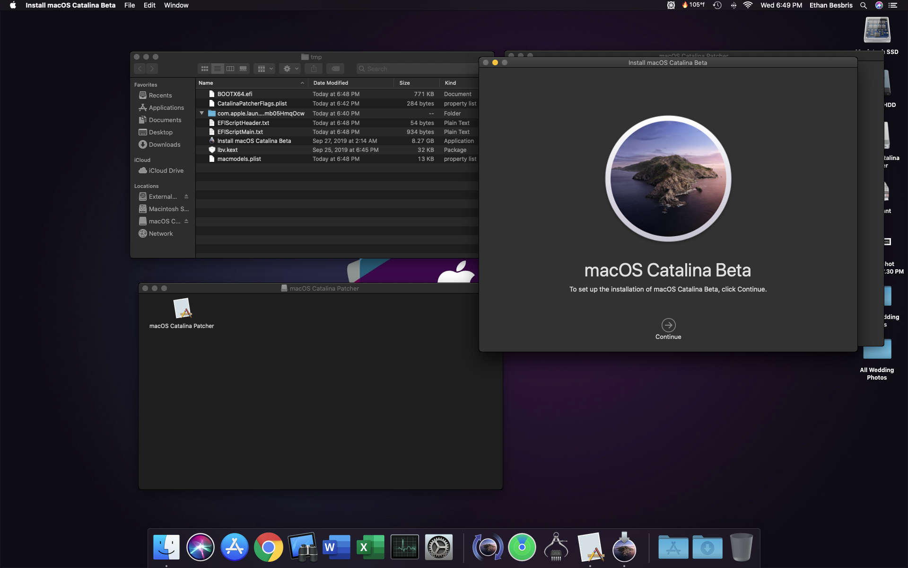Switch Finder to column view
Viewport: 908px width, 568px height.
[x=230, y=69]
